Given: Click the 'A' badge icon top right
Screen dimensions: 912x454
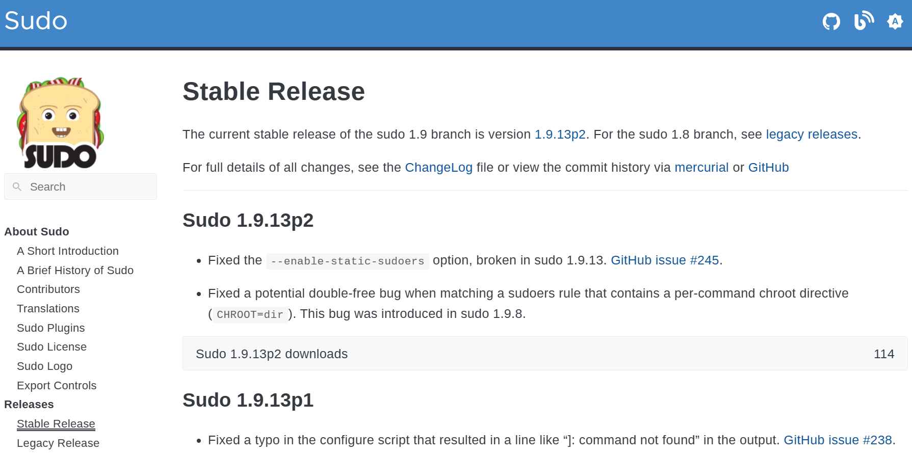Looking at the screenshot, I should click(896, 21).
